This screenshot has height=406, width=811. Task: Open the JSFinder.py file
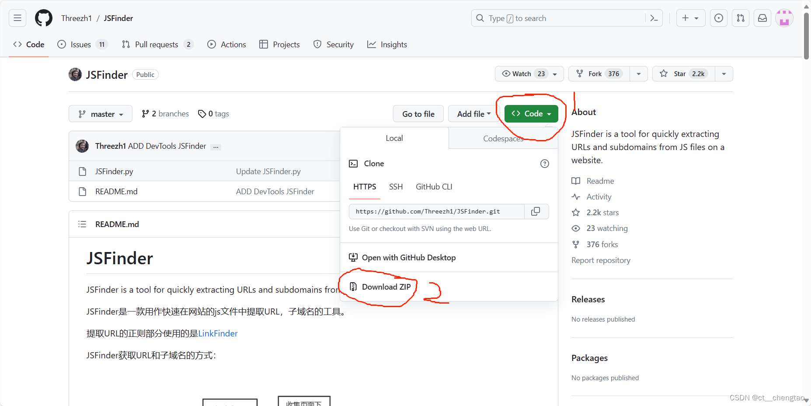[x=114, y=171]
